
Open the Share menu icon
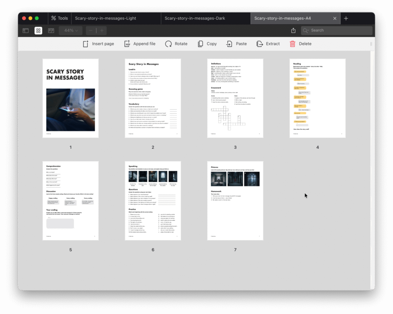point(293,31)
